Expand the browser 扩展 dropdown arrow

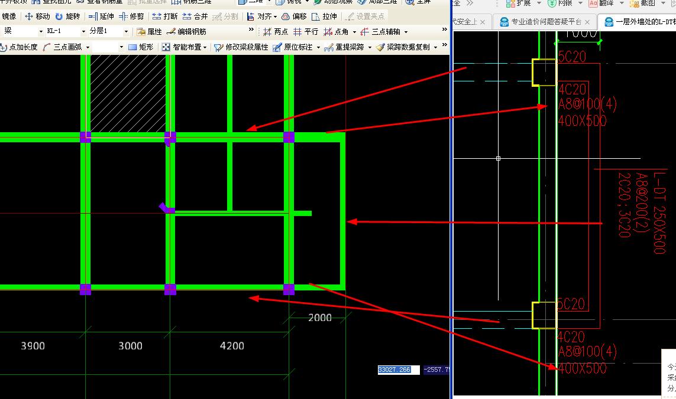tap(539, 4)
